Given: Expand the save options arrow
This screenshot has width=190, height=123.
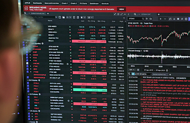Looking at the screenshot, I should click(70, 18).
